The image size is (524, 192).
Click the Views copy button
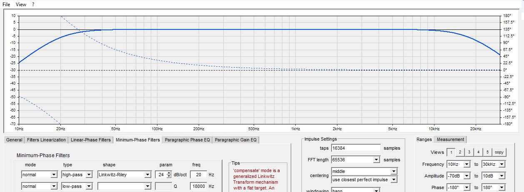pos(499,152)
